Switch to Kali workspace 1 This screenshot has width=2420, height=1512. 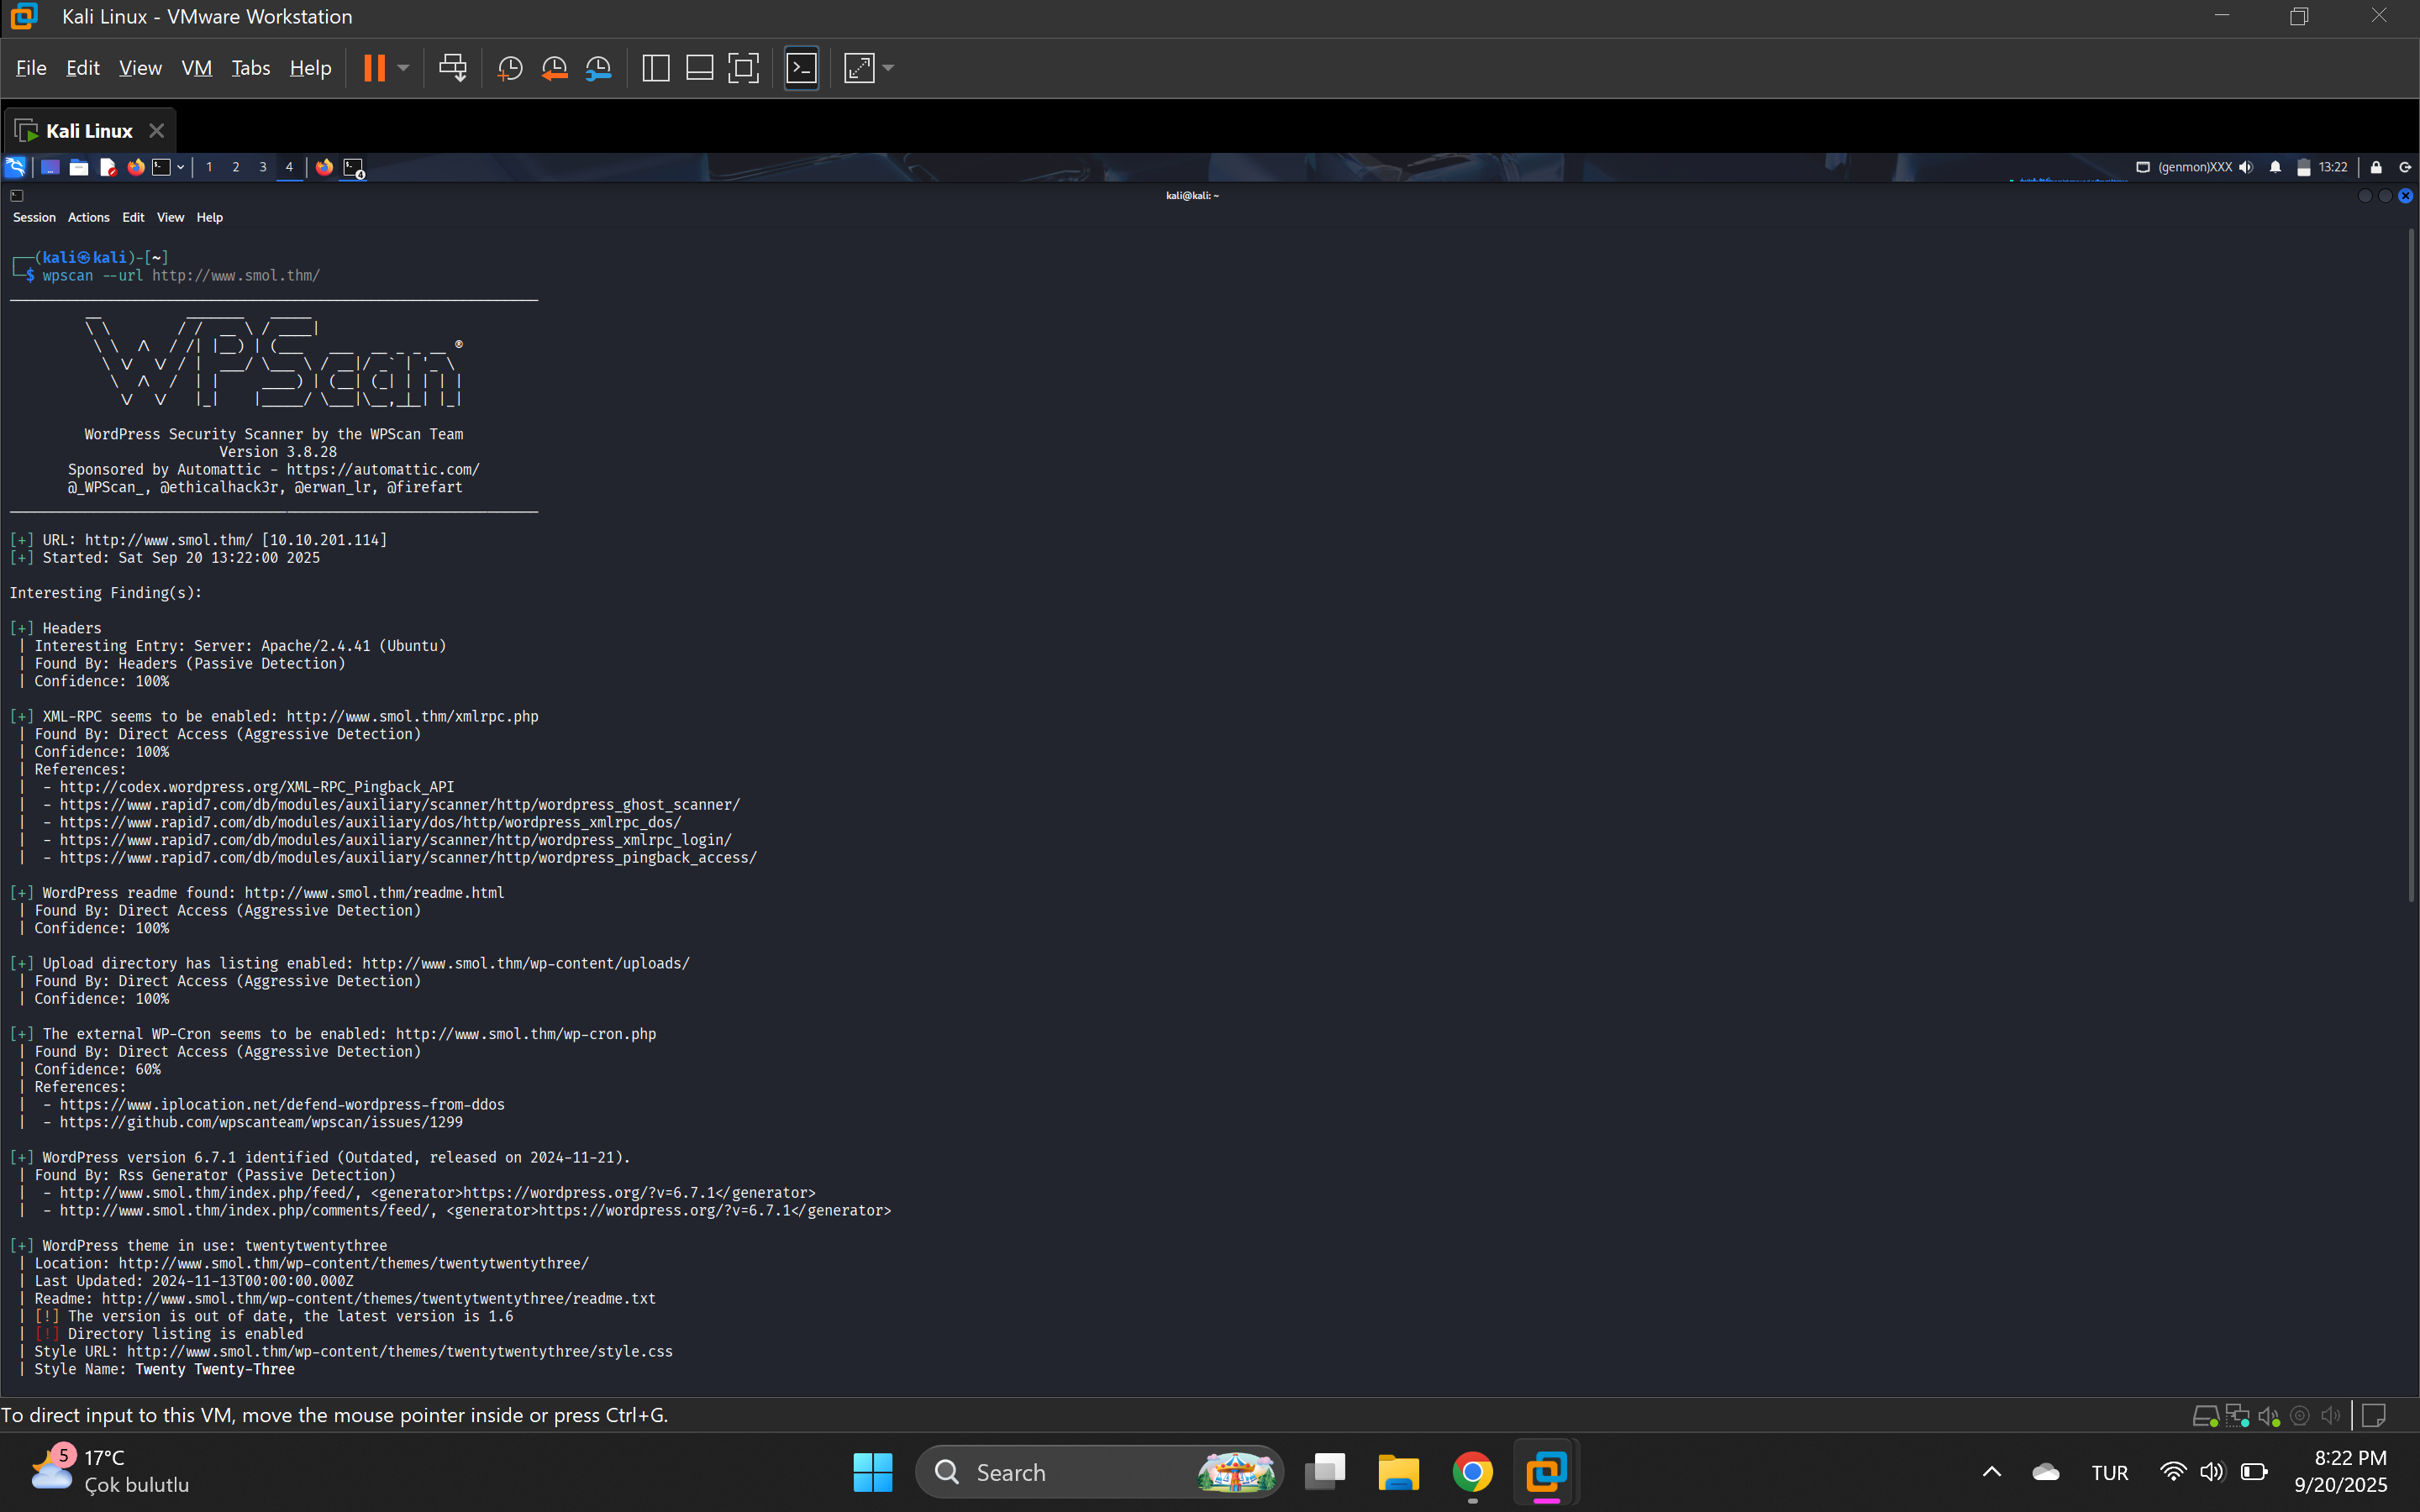point(209,167)
